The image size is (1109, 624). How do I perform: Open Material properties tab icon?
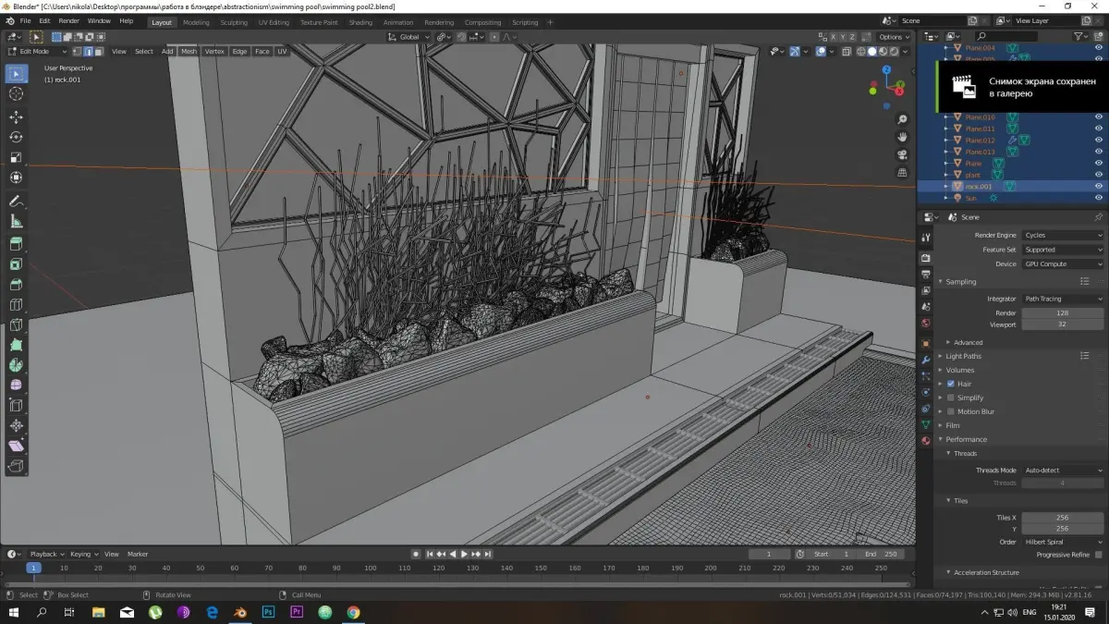pyautogui.click(x=926, y=441)
